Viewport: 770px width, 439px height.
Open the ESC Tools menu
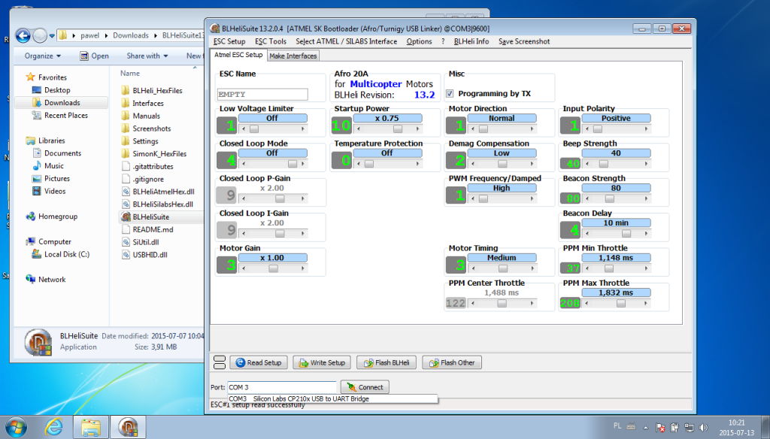point(270,41)
